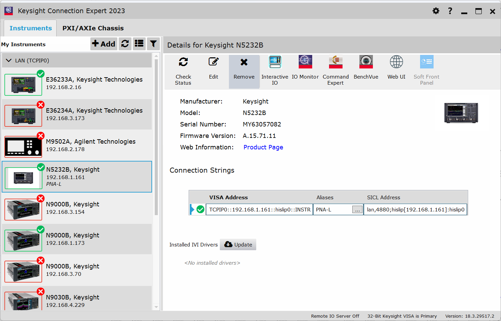501x321 pixels.
Task: Click the instrument list vertical scrollbar
Action: (156, 137)
